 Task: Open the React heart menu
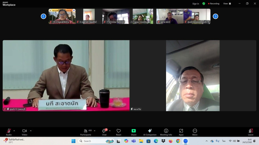tap(118, 132)
